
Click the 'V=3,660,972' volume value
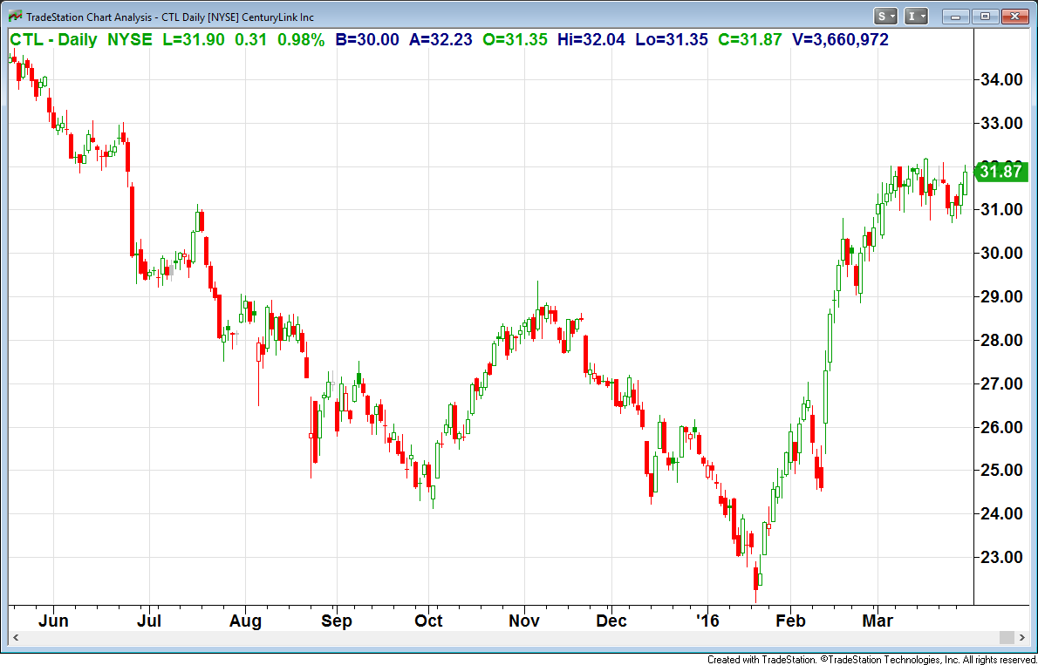841,40
